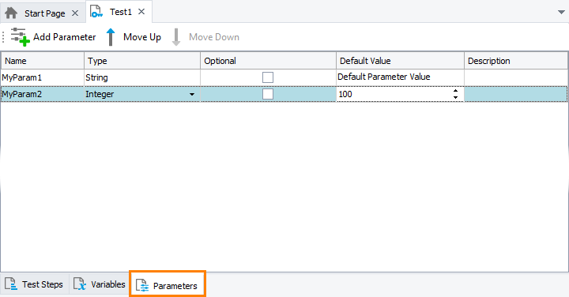Click the toolbar grip handle dots
The height and width of the screenshot is (297, 569).
click(3, 37)
